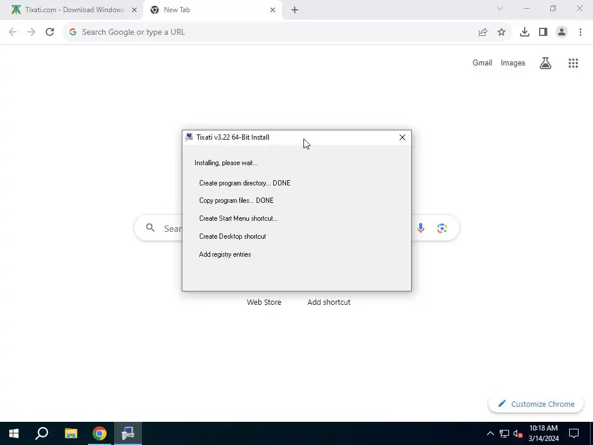The width and height of the screenshot is (593, 445).
Task: Expand the tab search chevron
Action: [x=500, y=8]
